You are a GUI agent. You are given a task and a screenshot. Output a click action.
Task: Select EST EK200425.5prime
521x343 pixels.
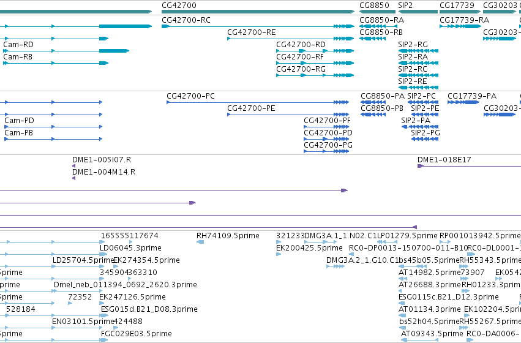pos(309,248)
